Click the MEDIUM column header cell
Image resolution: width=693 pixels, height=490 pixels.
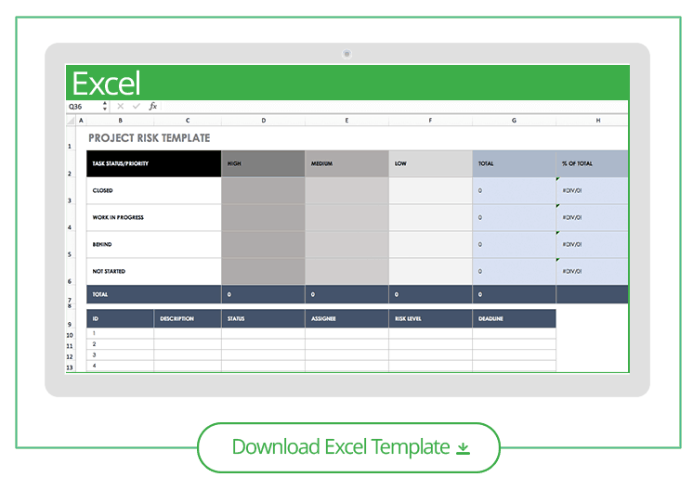(x=346, y=163)
